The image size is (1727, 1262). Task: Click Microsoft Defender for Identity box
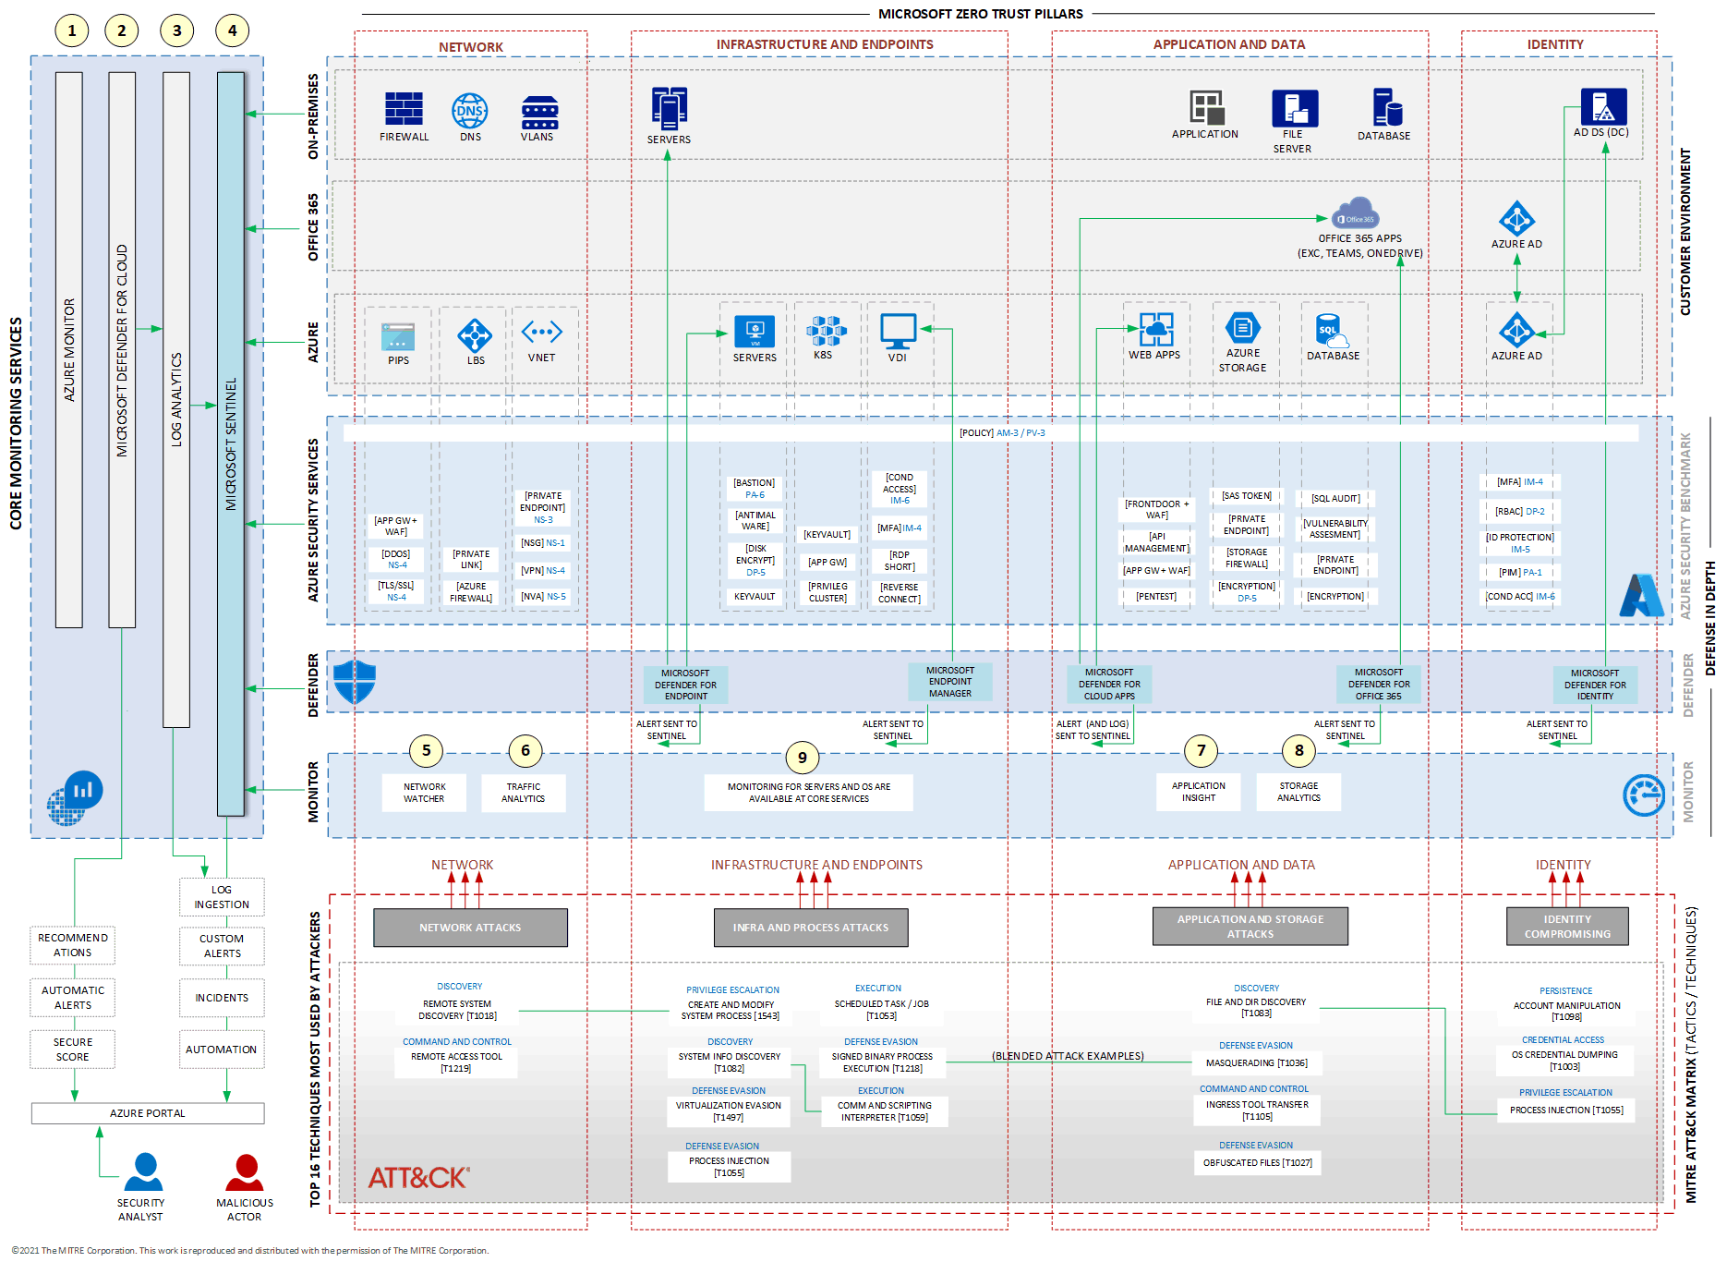click(1595, 686)
